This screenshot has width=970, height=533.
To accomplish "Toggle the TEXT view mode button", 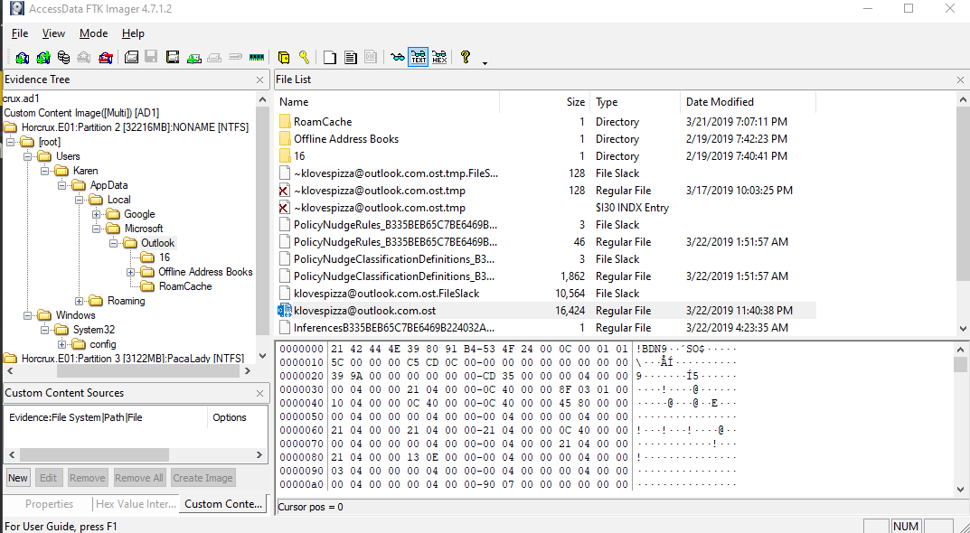I will [x=419, y=57].
